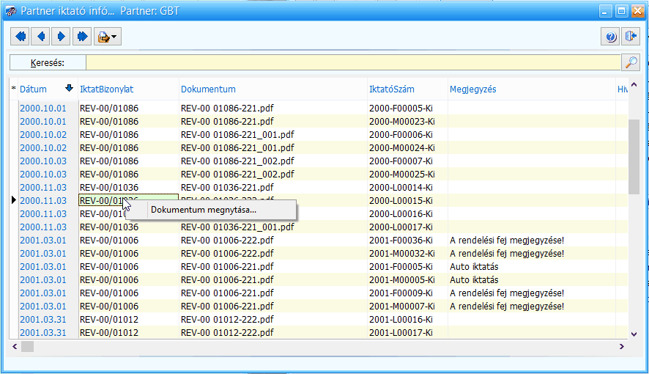The image size is (649, 374).
Task: Sort by Megjegyzés column header
Action: 472,89
